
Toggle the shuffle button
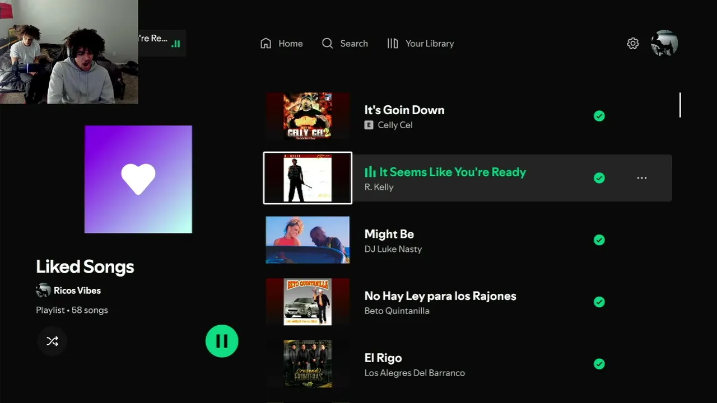click(x=52, y=341)
